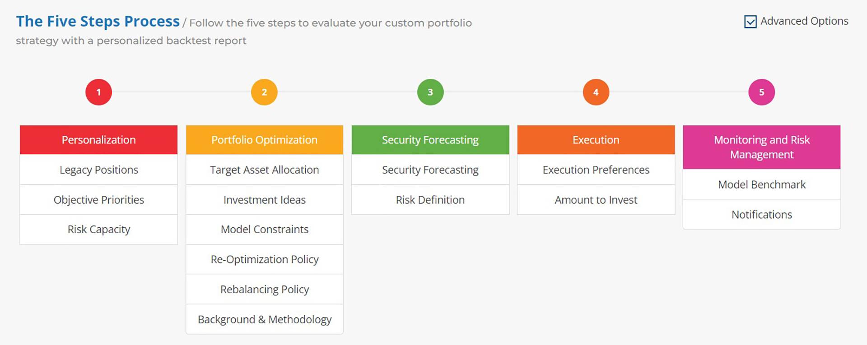Open the Personalization header
The width and height of the screenshot is (867, 345).
tap(98, 140)
